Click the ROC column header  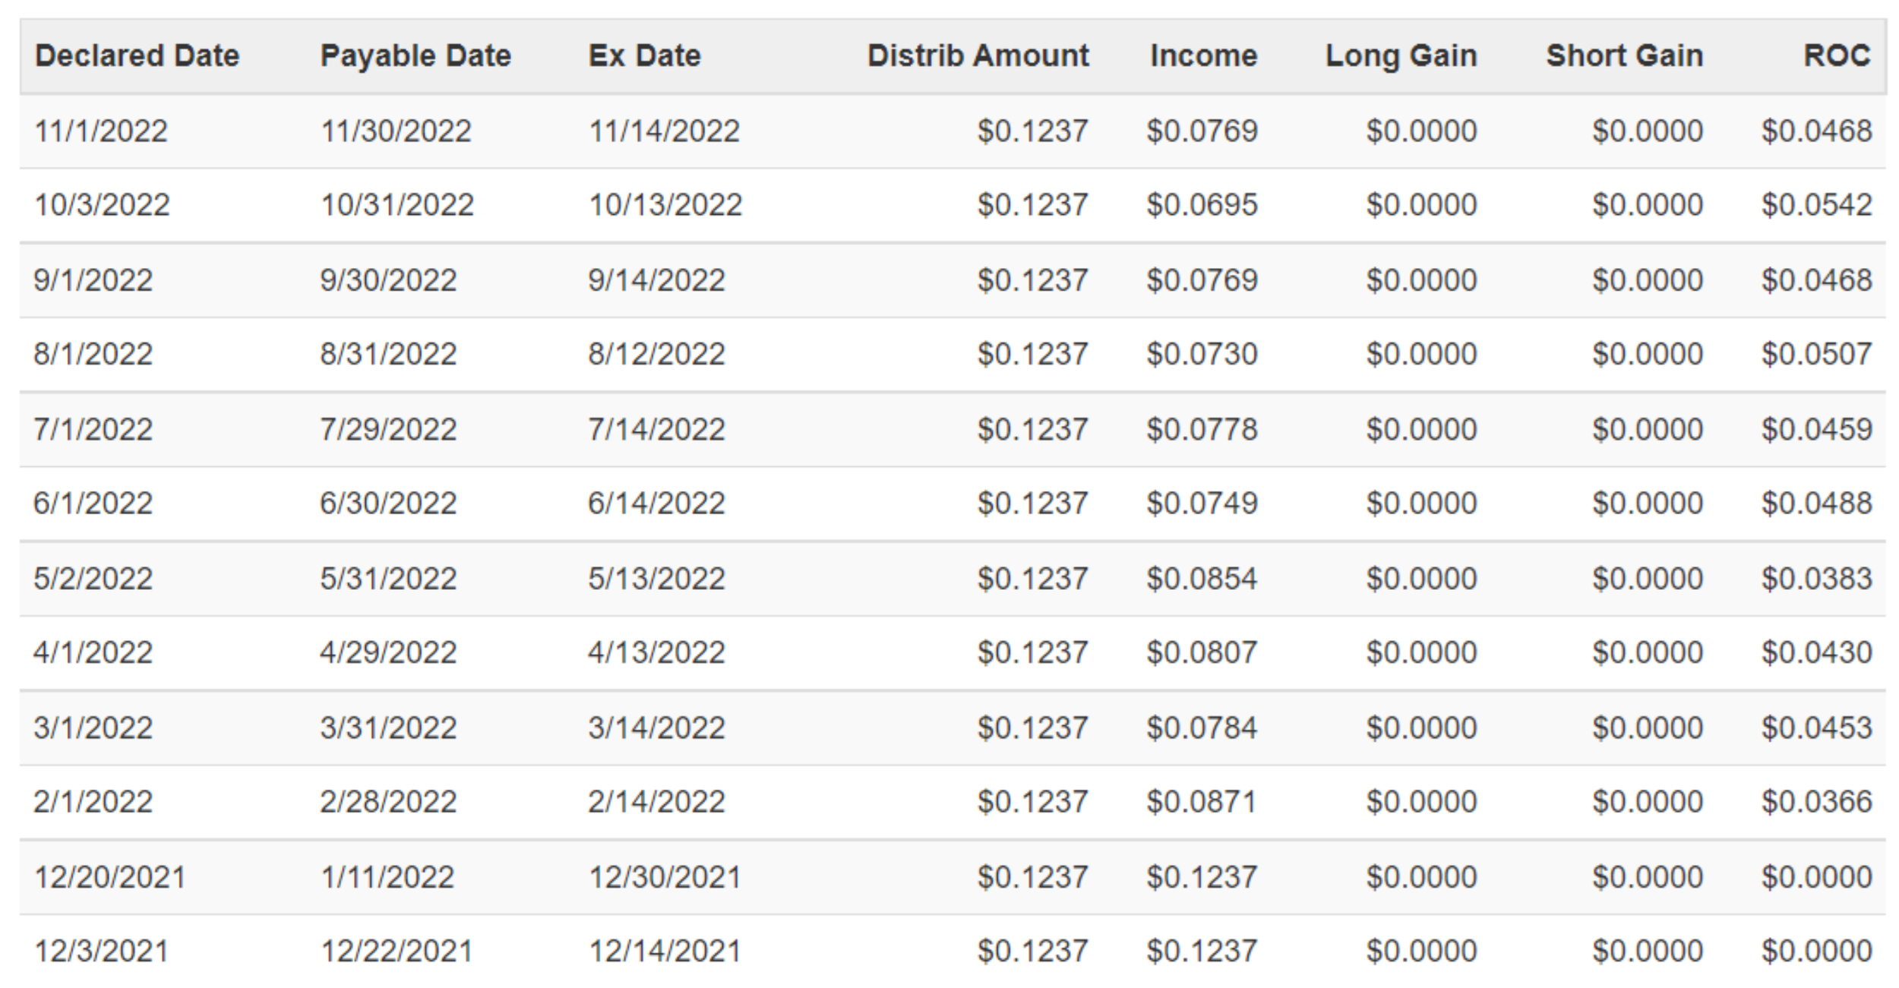click(x=1836, y=56)
